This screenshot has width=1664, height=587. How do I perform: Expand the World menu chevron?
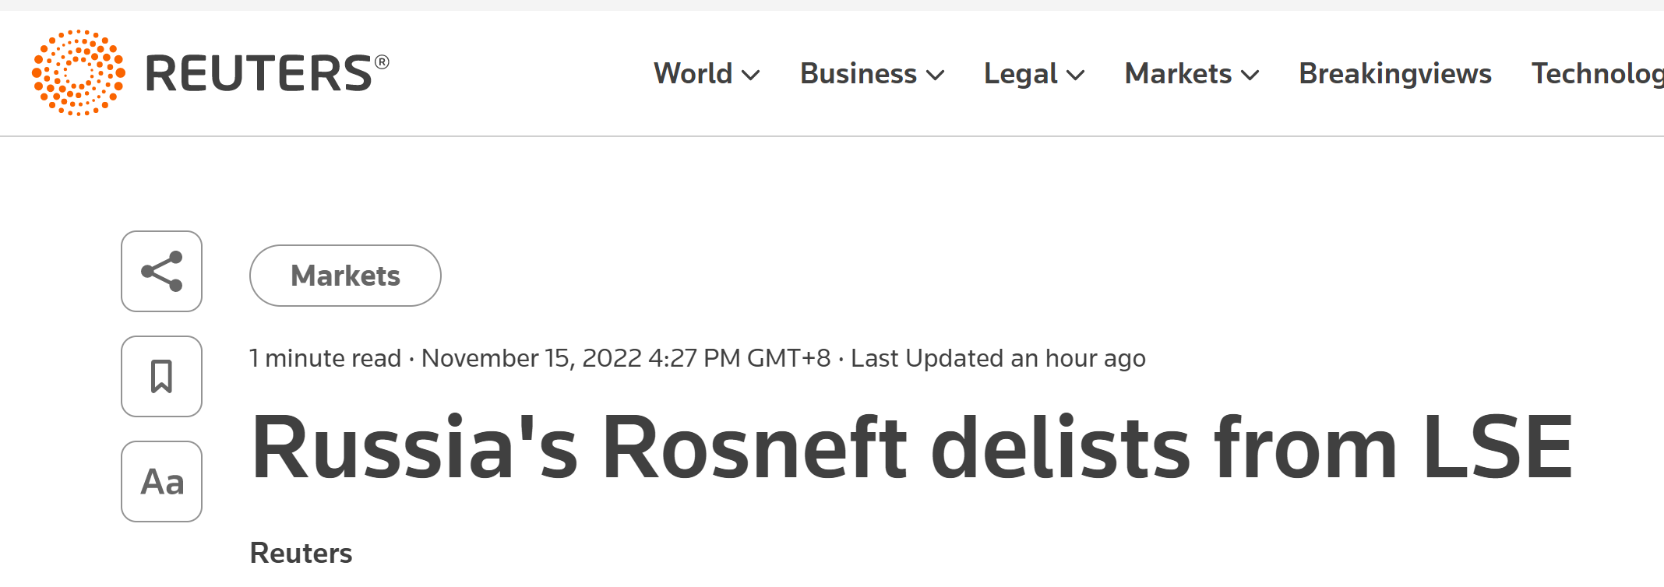(751, 76)
